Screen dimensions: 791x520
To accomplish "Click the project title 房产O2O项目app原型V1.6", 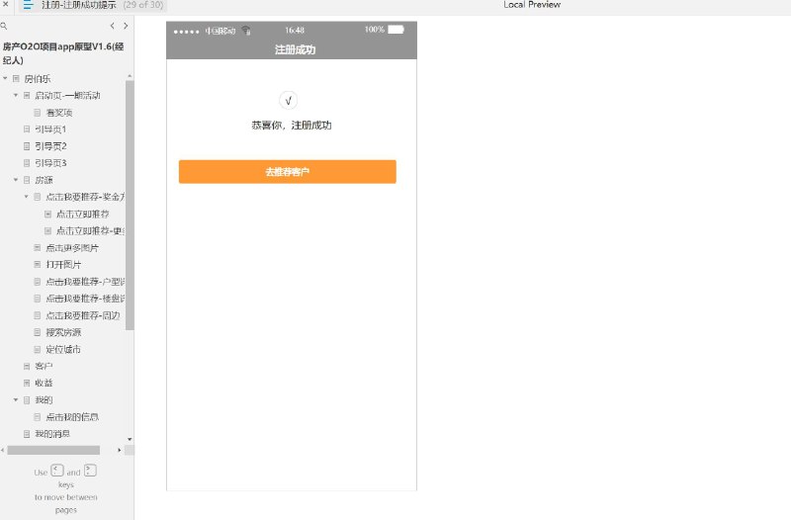I will [x=63, y=53].
